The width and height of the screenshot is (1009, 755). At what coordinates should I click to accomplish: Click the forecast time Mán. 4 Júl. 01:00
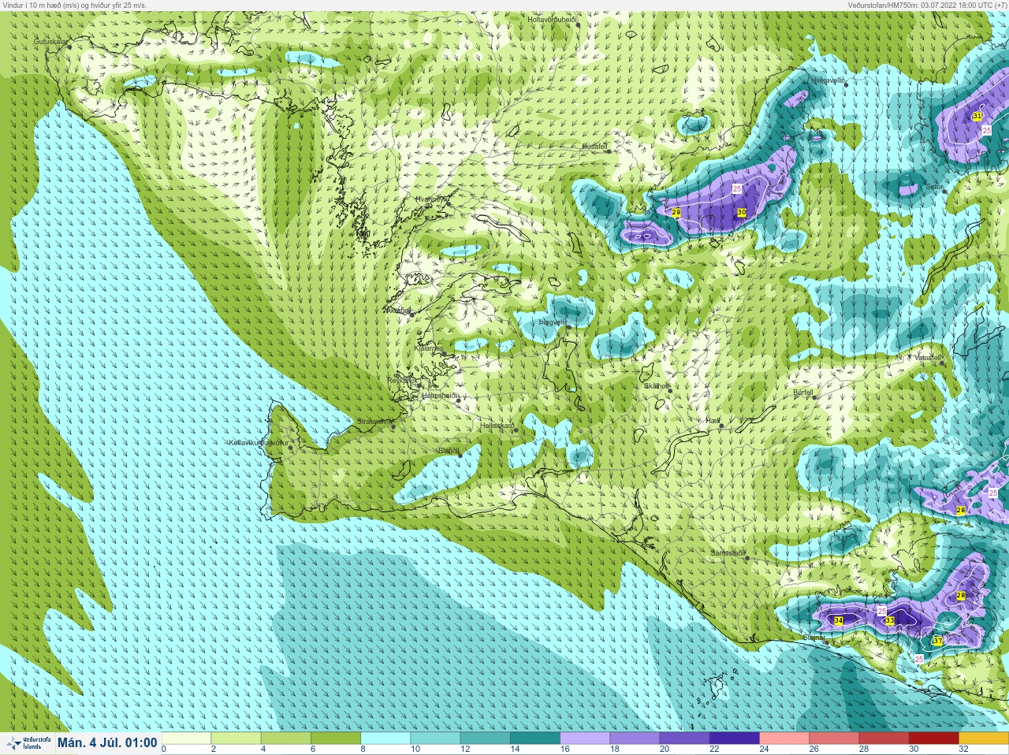click(x=107, y=743)
